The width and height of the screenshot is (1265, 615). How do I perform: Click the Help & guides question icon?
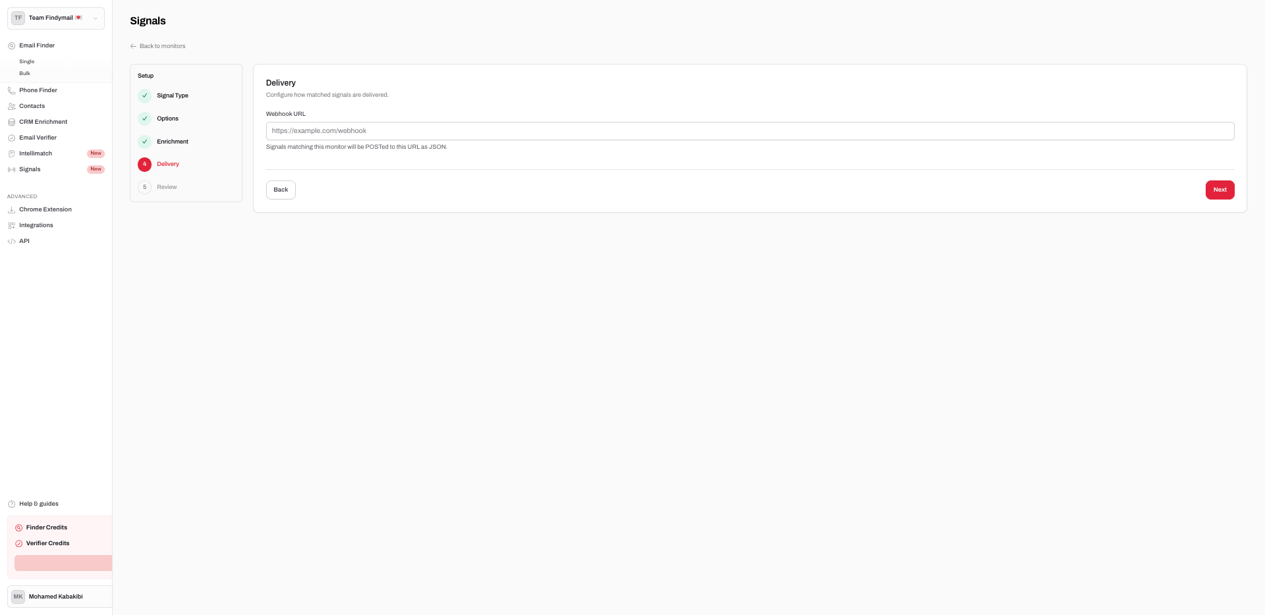(11, 504)
